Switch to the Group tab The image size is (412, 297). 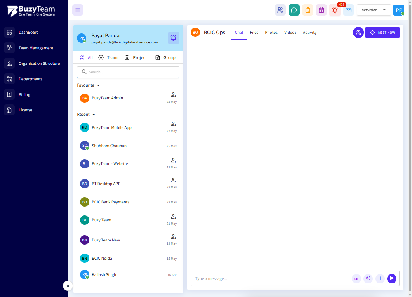165,58
